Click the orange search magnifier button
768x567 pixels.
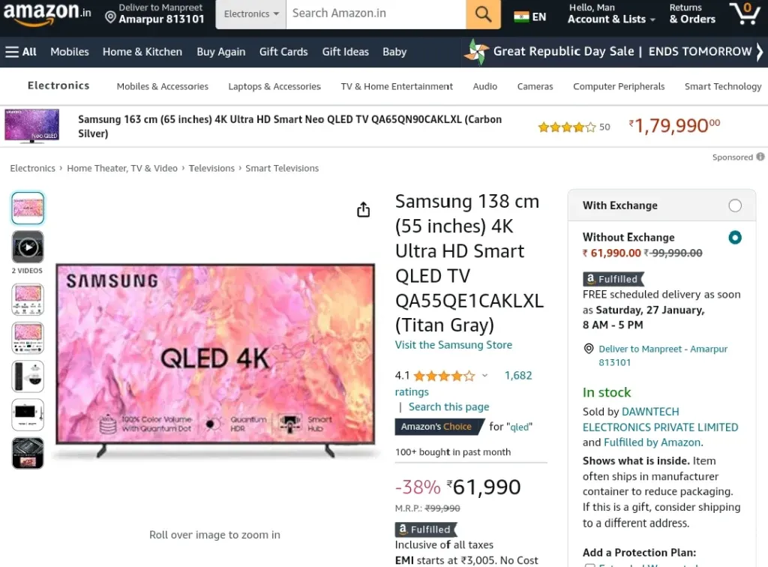click(483, 14)
